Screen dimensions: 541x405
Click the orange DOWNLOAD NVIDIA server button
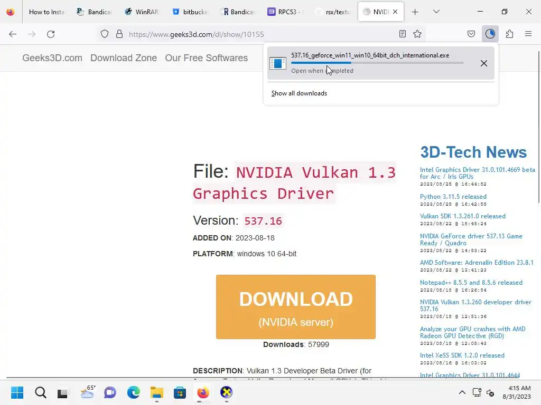tap(296, 306)
